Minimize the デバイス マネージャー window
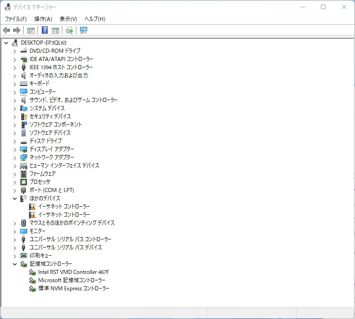Screen dimensions: 355x319 303,7
